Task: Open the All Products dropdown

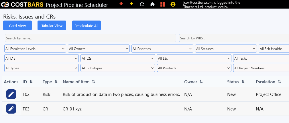Action: [x=194, y=68]
